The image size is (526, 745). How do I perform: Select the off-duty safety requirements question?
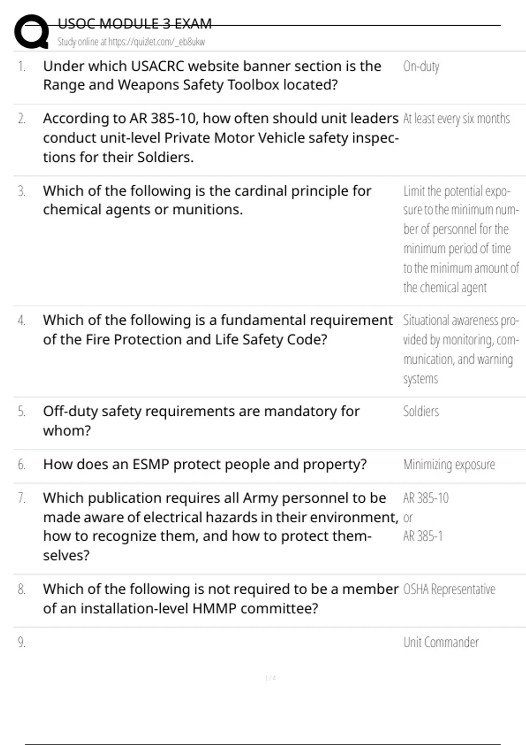[x=201, y=421]
